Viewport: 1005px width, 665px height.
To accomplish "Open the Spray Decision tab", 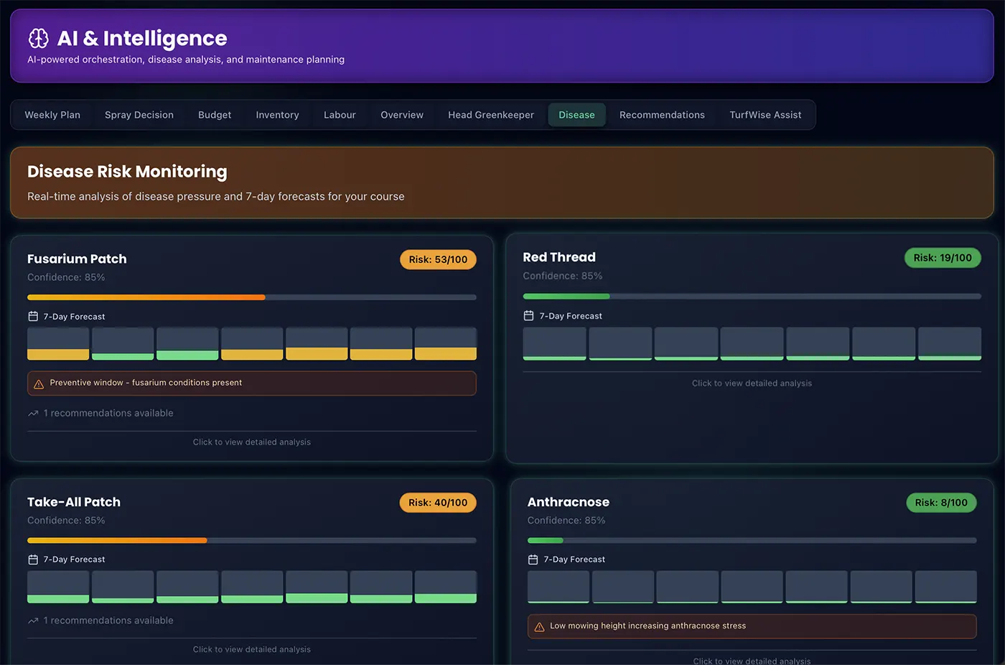I will (x=139, y=114).
